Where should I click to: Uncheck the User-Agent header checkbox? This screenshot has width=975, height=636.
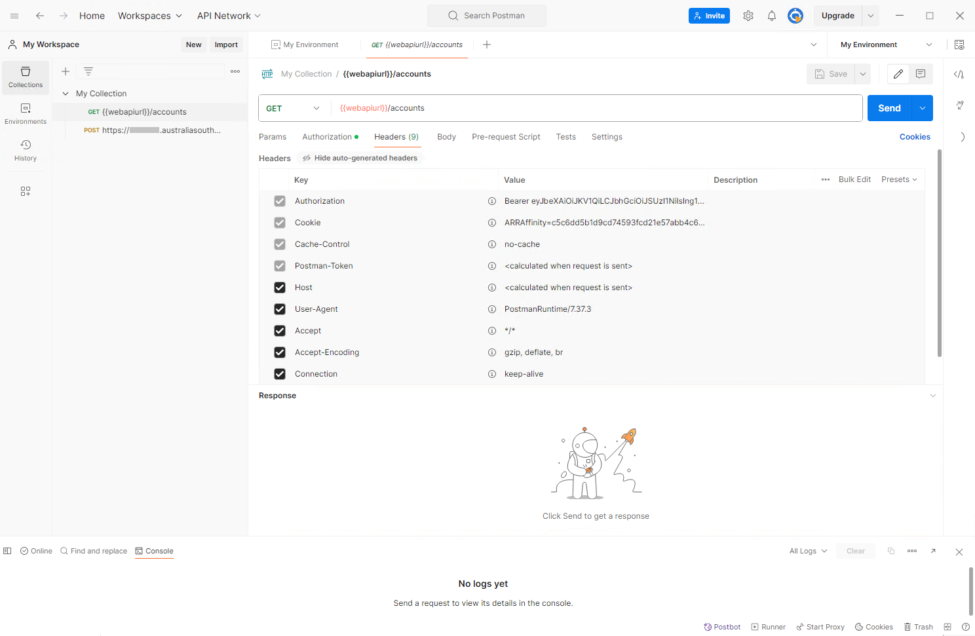pyautogui.click(x=280, y=309)
